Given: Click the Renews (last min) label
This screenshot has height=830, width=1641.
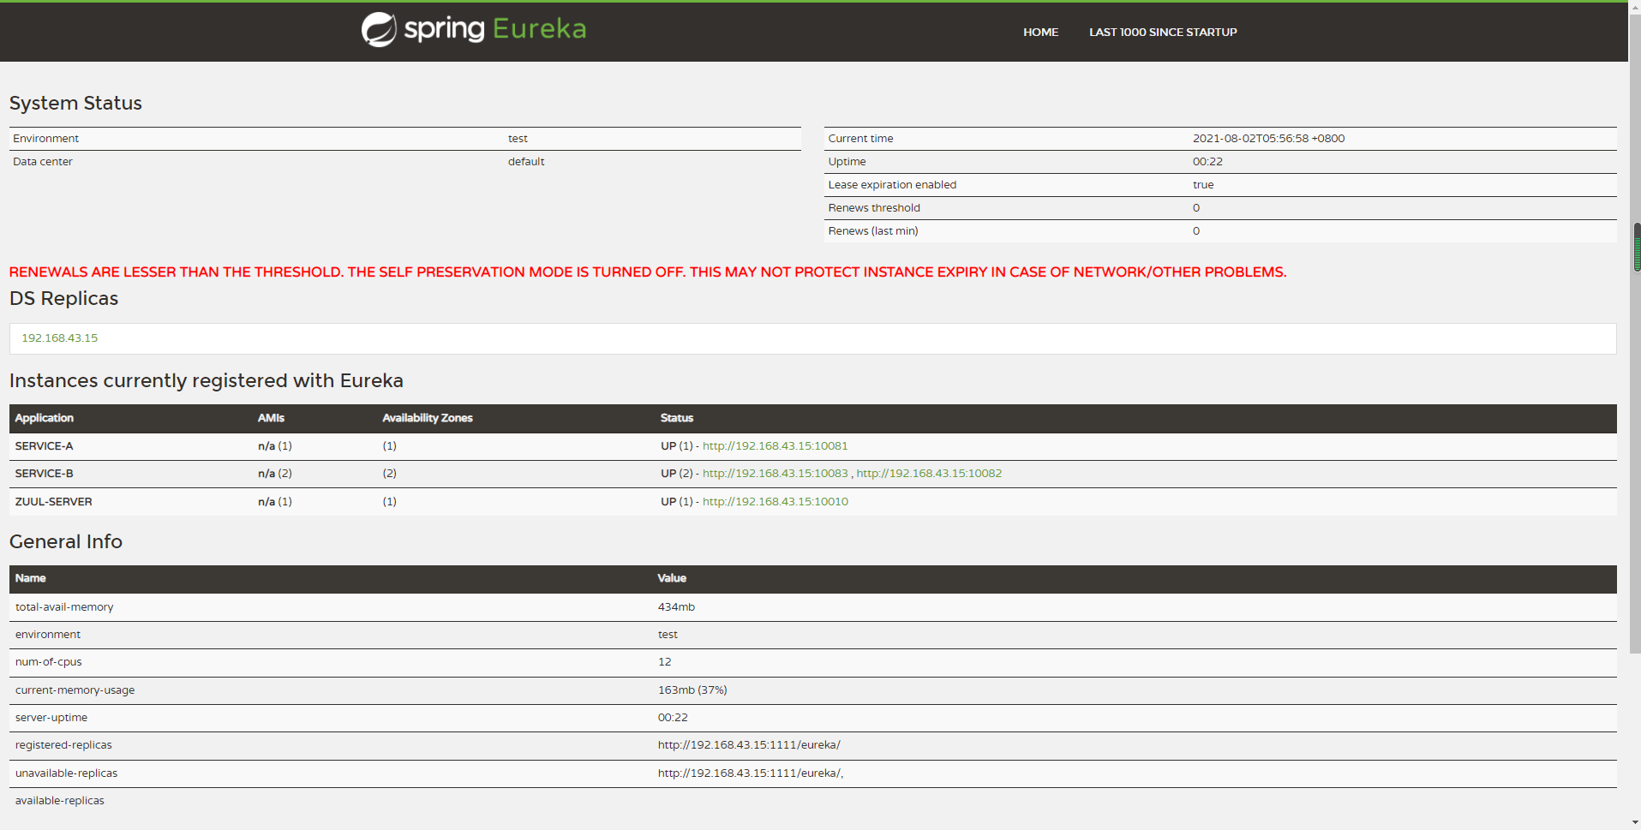Looking at the screenshot, I should (x=873, y=231).
